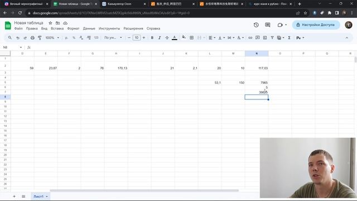This screenshot has width=357, height=201.
Task: Click the merge cells icon
Action: tap(199, 38)
